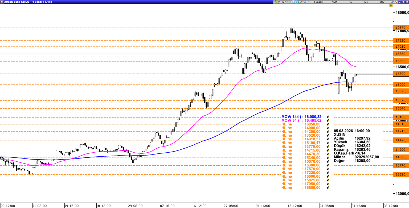The height and width of the screenshot is (208, 409).
Task: Close the chart using title bar X
Action: tap(407, 2)
